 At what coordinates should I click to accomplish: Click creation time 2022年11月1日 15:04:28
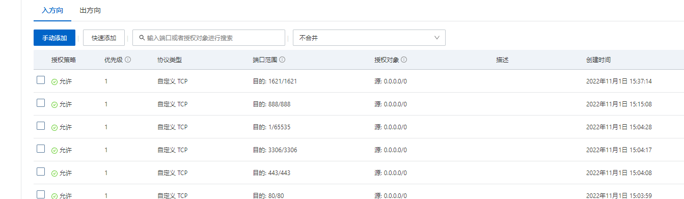[x=619, y=127]
